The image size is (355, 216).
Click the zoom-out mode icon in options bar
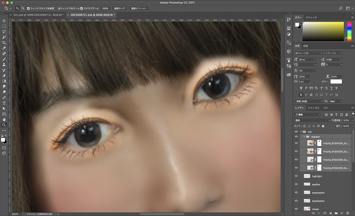[x=23, y=8]
